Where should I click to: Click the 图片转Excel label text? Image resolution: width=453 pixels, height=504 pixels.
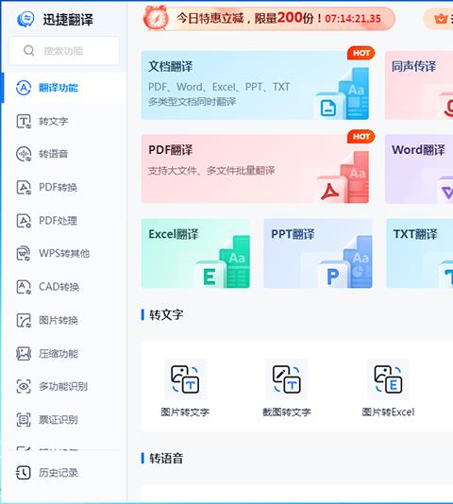(388, 412)
